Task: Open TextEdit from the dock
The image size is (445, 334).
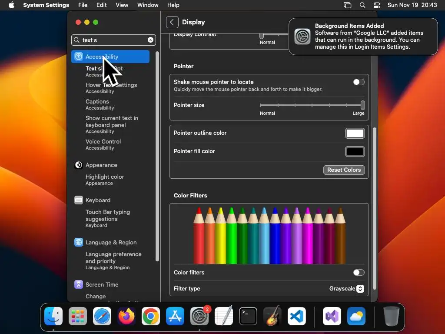Action: (x=224, y=316)
